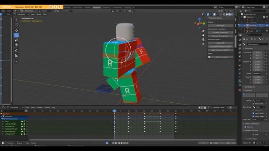Image resolution: width=269 pixels, height=151 pixels.
Task: Toggle the Inherit Rotation checkbox
Action: (x=253, y=116)
